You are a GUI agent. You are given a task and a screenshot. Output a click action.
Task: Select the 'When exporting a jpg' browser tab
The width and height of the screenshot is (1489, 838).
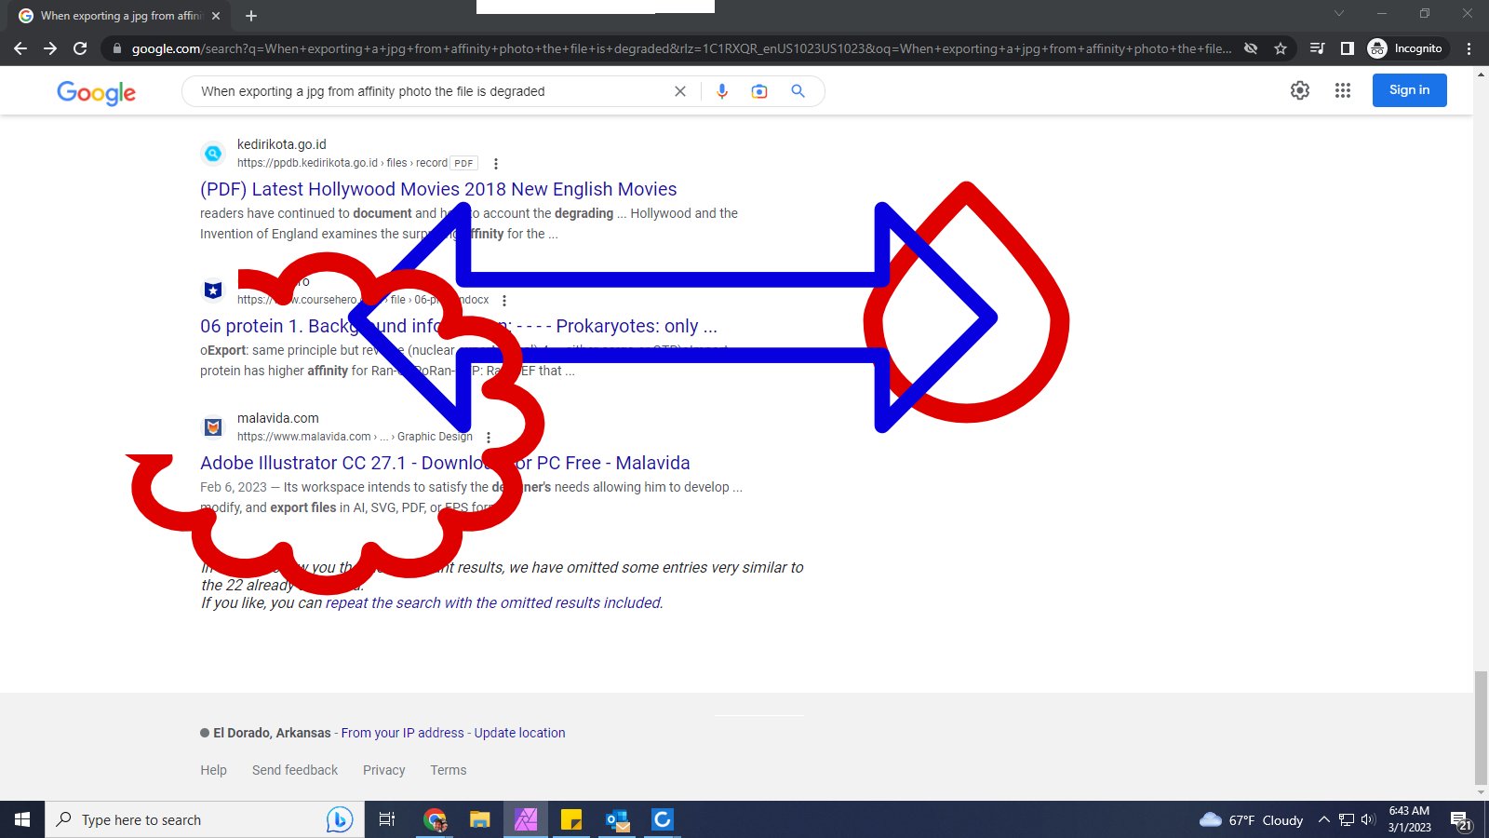point(120,16)
